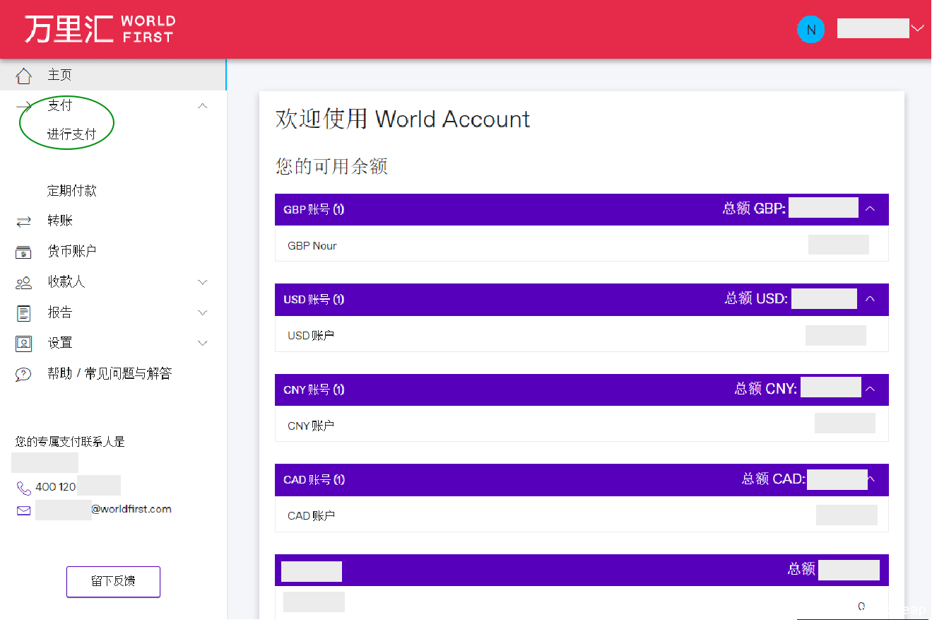Click the blue N user avatar

tap(810, 30)
